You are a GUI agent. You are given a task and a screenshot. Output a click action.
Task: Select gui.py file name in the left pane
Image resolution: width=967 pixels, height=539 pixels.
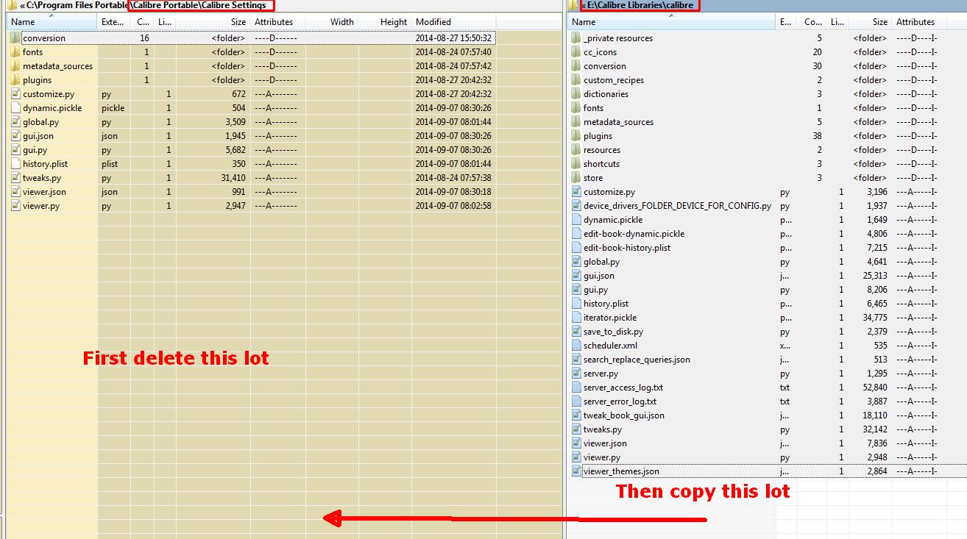(35, 150)
